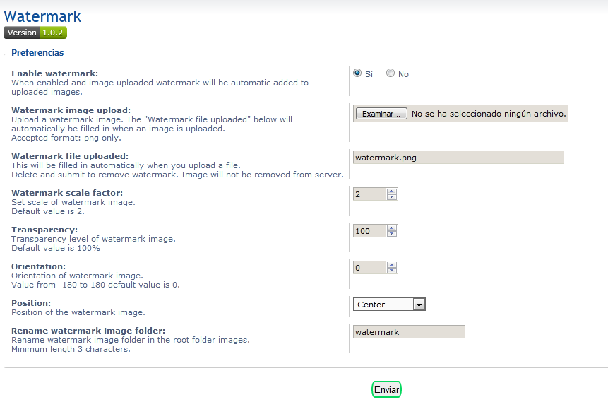Click the watermark scale factor number field
608x407 pixels.
tap(370, 194)
